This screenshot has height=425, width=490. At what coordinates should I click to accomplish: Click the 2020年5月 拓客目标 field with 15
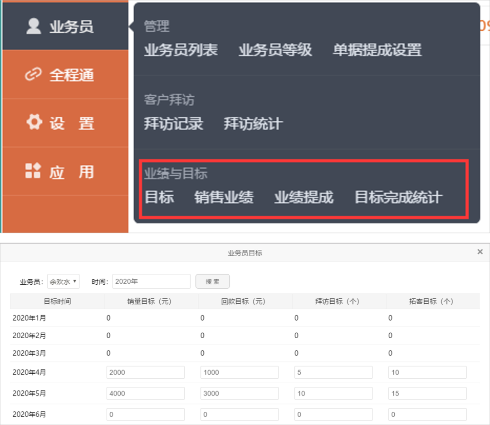(427, 393)
